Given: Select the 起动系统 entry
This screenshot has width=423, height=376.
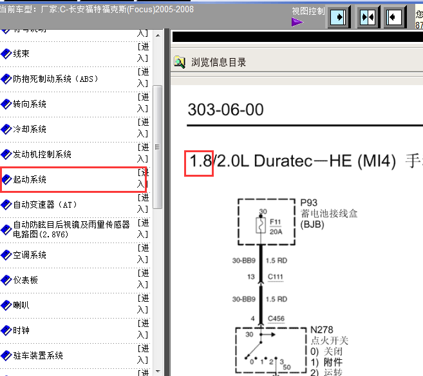Looking at the screenshot, I should tap(30, 179).
